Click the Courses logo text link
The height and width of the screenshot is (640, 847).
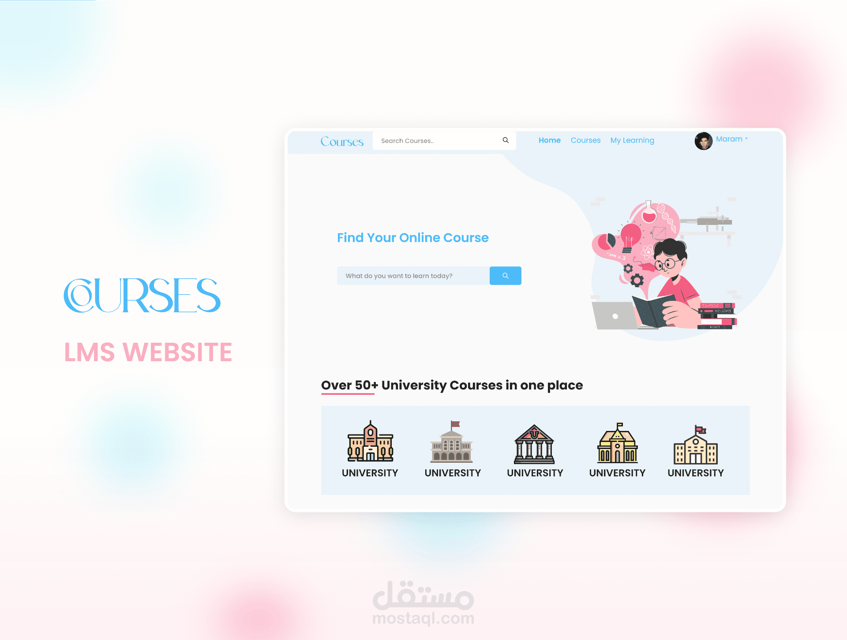[x=343, y=141]
